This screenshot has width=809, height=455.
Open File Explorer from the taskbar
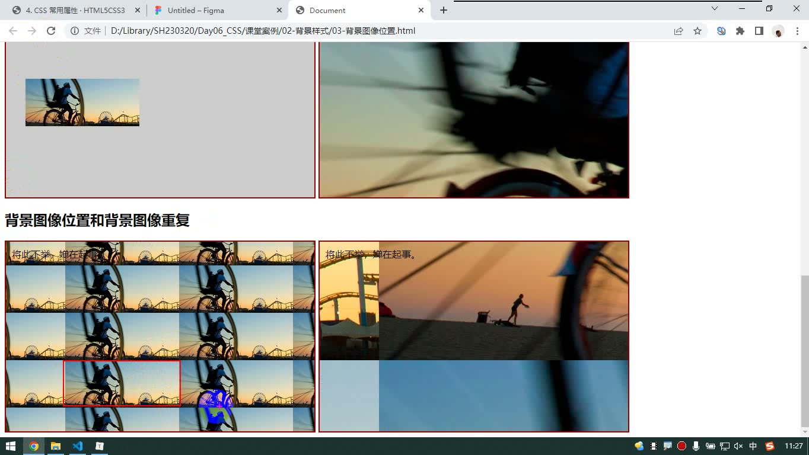[56, 446]
